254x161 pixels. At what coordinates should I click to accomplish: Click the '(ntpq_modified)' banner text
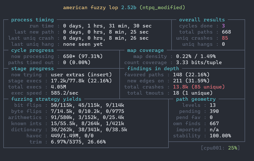162,8
